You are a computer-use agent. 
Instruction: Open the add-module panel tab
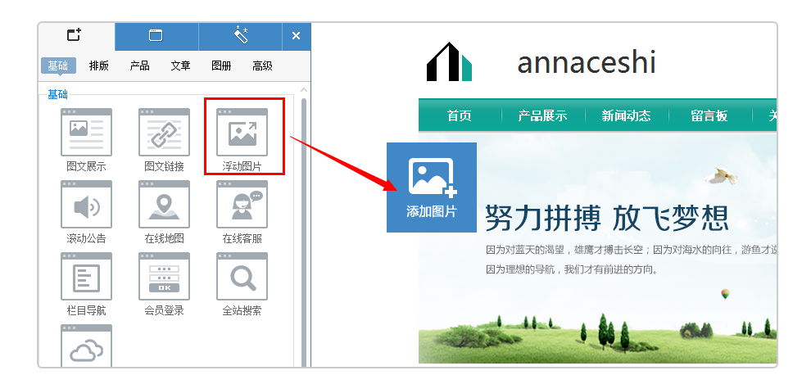(76, 36)
